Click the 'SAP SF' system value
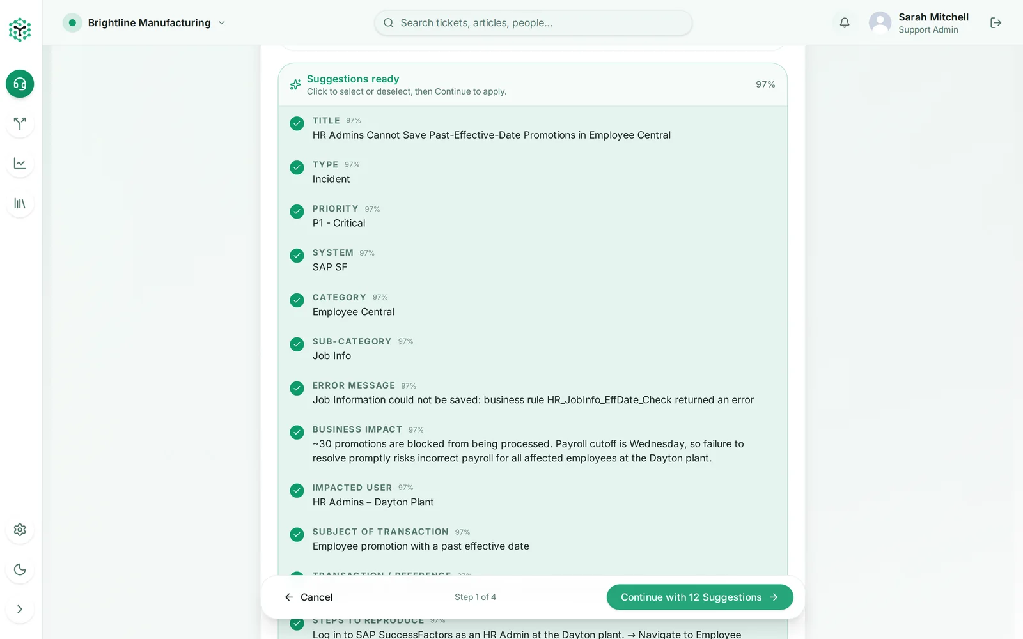This screenshot has height=639, width=1023. (x=330, y=267)
